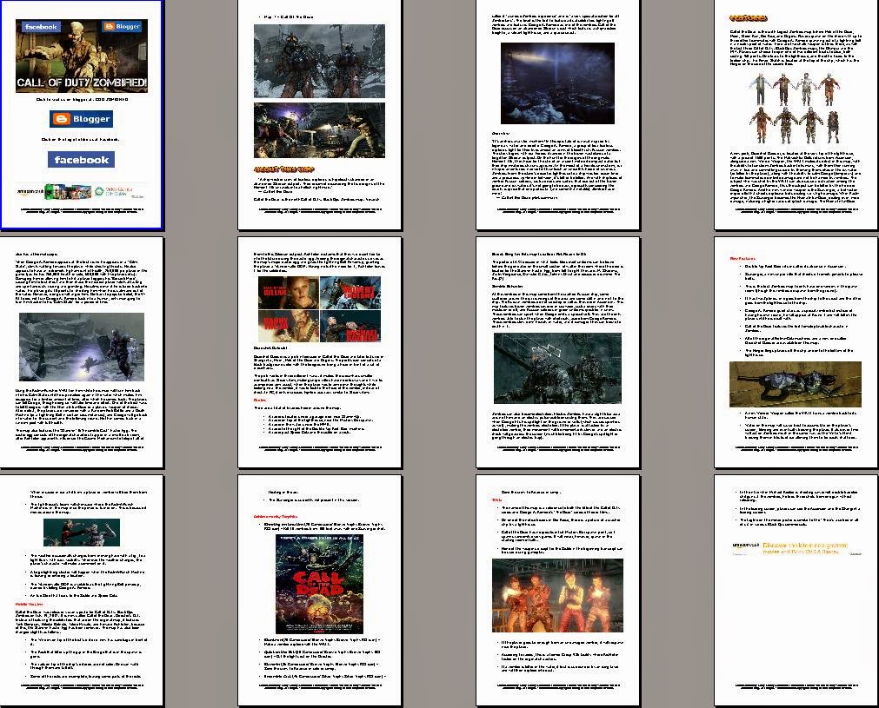This screenshot has width=879, height=708.
Task: Click the "Overview" heading below the lighthouse image
Action: coord(501,133)
